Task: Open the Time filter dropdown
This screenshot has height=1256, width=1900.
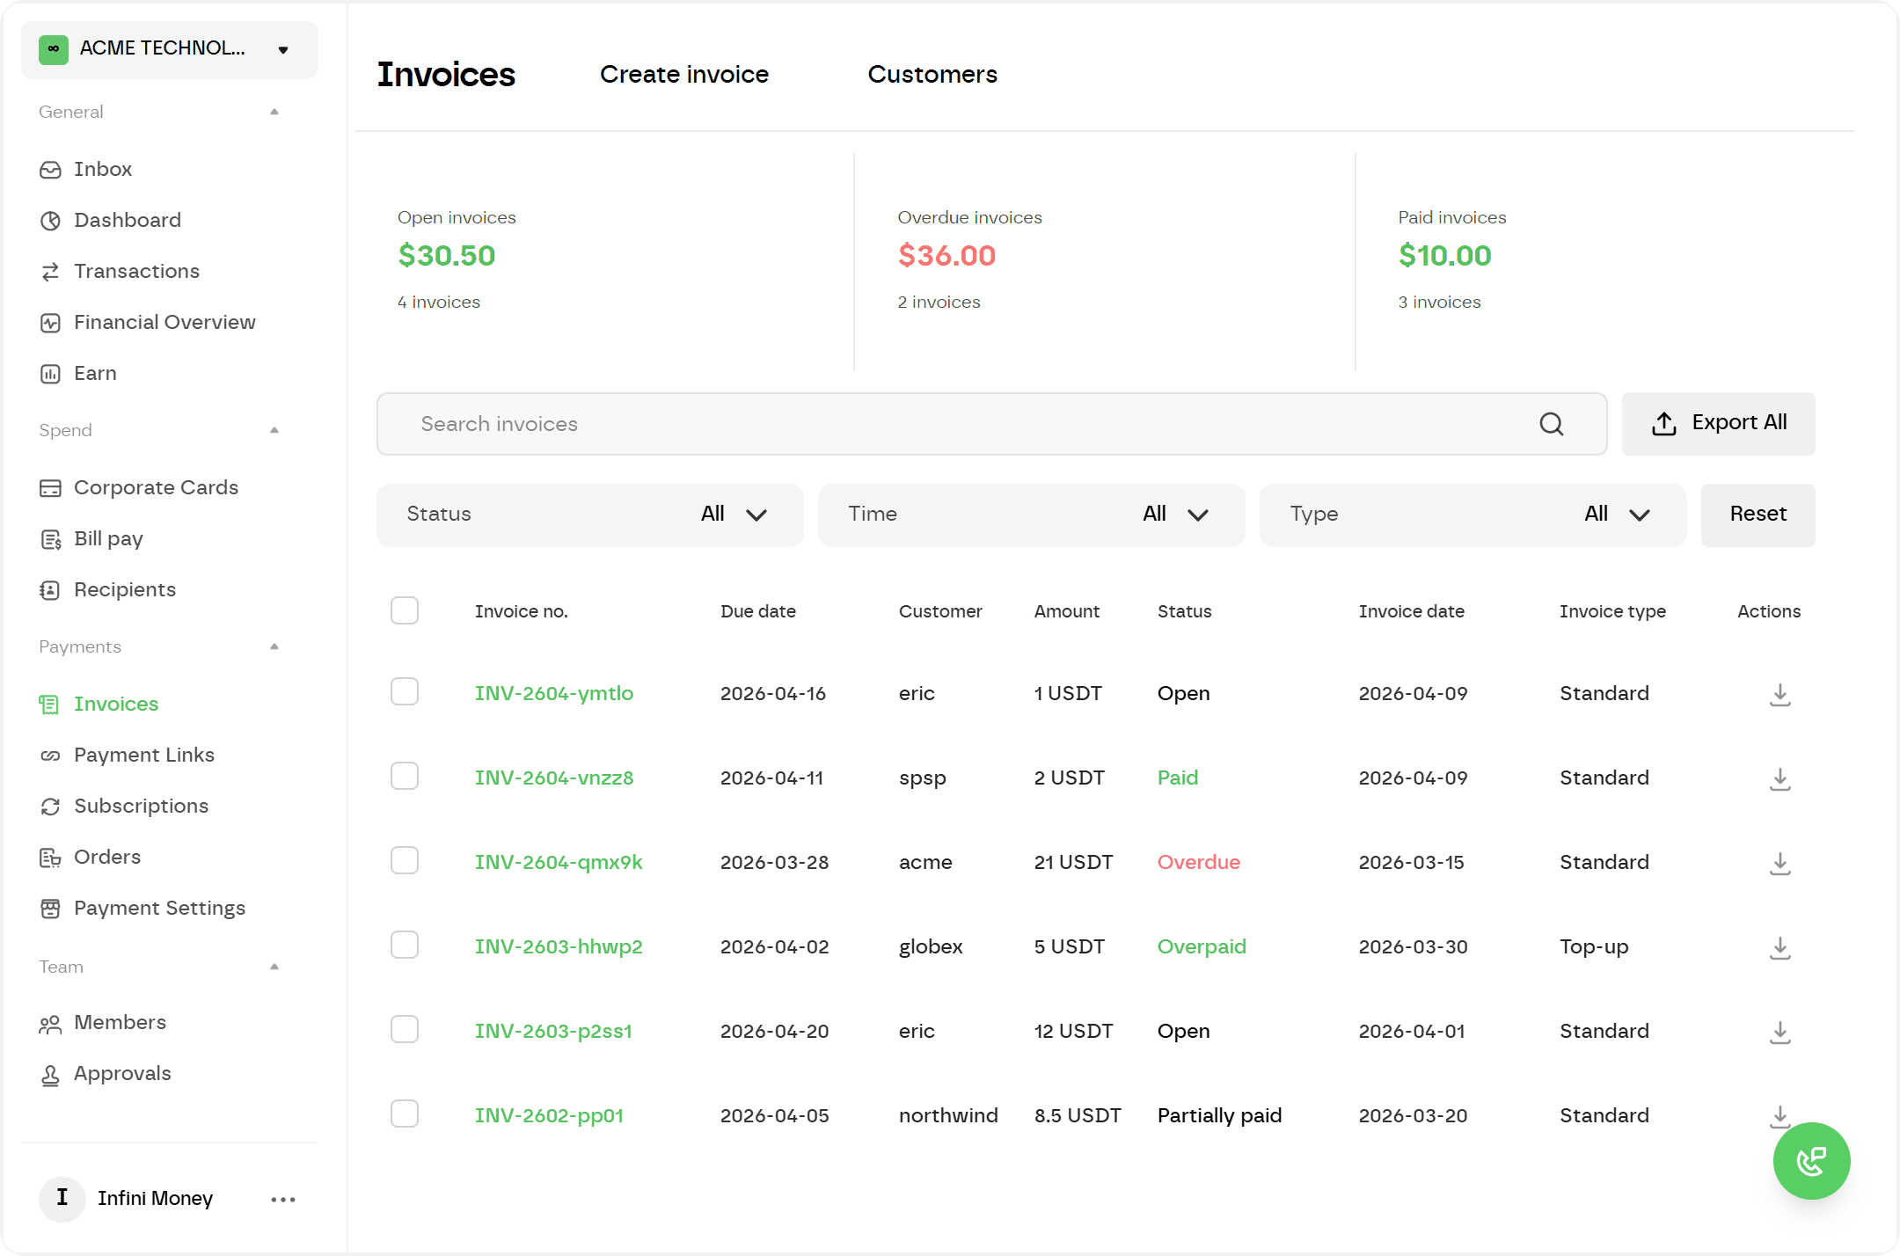Action: click(1032, 515)
